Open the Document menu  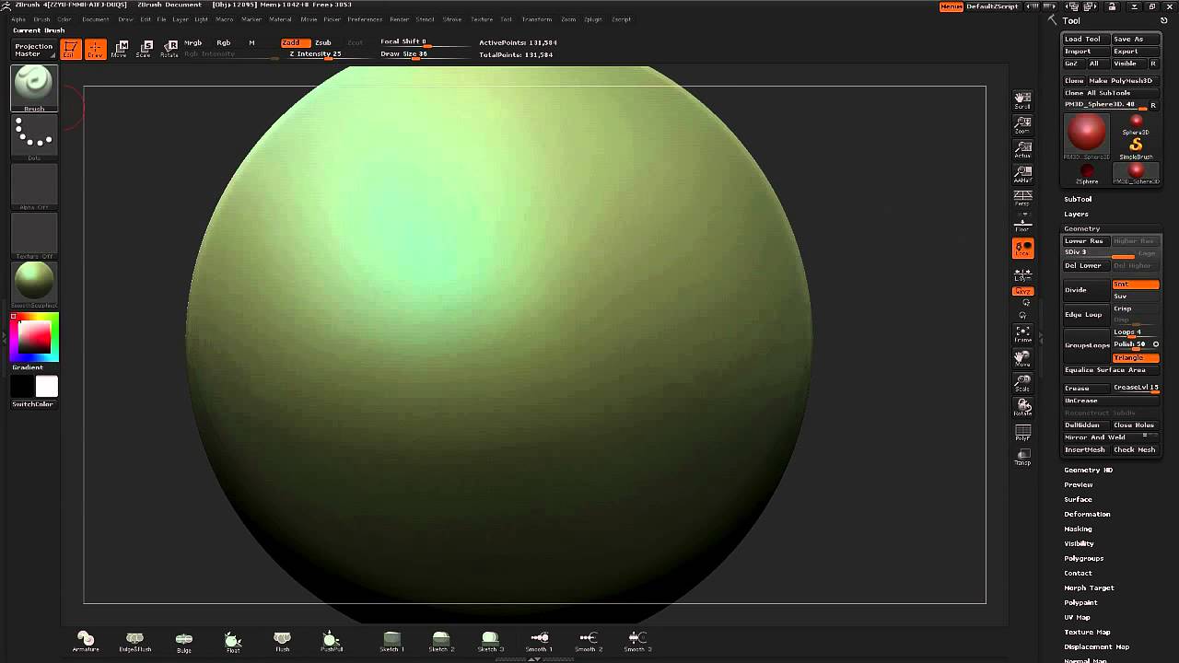(x=96, y=19)
